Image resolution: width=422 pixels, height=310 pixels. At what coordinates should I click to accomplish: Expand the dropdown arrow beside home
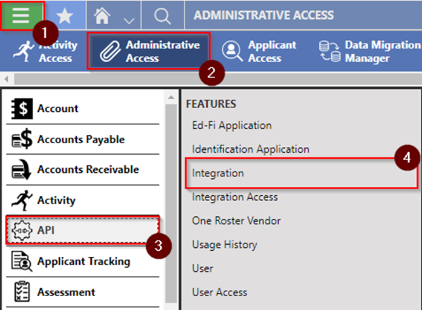click(129, 21)
